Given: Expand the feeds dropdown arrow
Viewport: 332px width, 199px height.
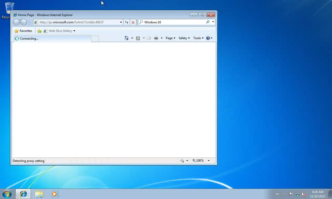Looking at the screenshot, I should (144, 38).
